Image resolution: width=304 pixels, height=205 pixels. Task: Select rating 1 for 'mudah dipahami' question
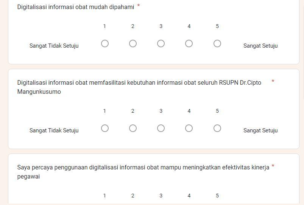coord(105,43)
